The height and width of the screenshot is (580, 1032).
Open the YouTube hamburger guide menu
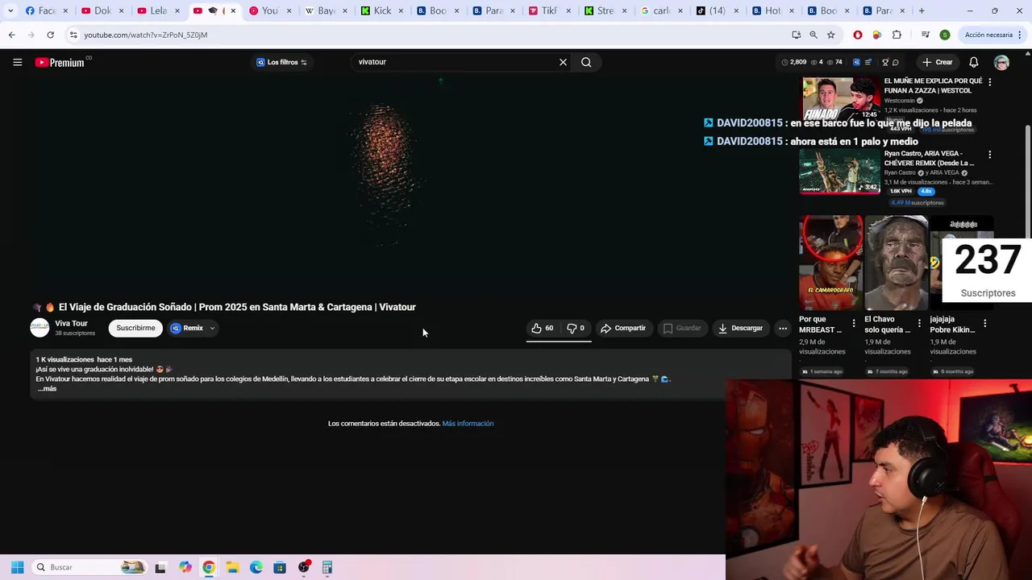[x=17, y=62]
